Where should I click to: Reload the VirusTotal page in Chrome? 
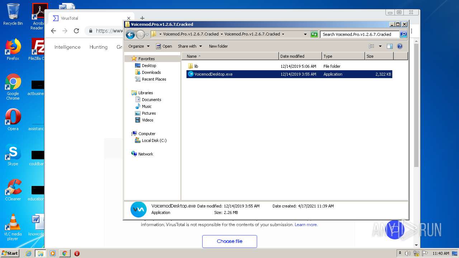tap(76, 31)
